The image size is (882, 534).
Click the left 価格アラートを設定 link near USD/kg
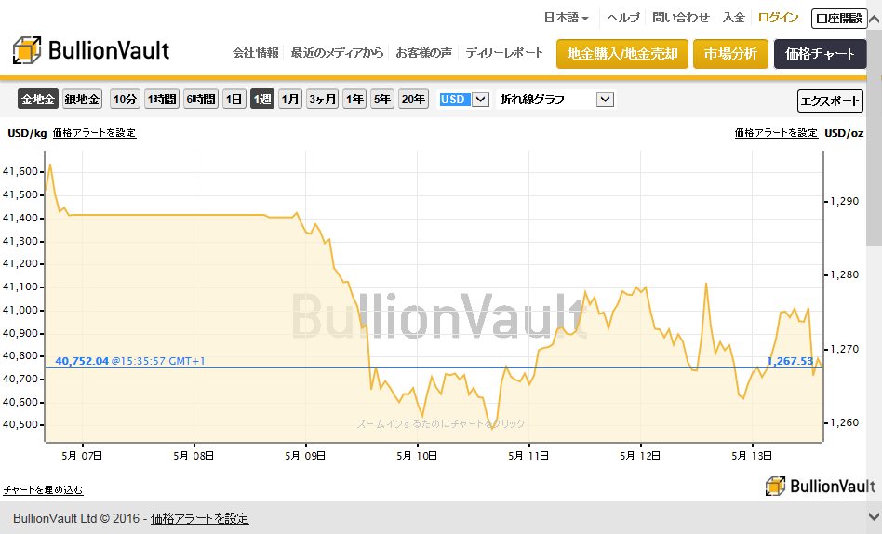pos(95,133)
